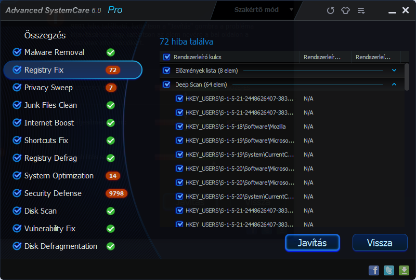This screenshot has width=416, height=280.
Task: Collapse the Deep Scan group chevron
Action: [394, 85]
